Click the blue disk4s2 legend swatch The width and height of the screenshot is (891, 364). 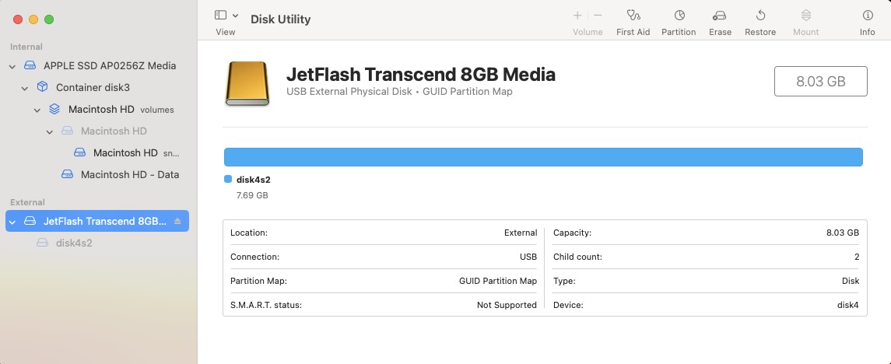[x=228, y=179]
